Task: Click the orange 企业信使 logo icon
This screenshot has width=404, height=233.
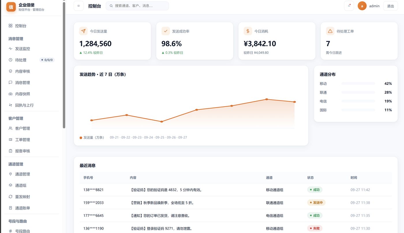Action: click(x=11, y=7)
